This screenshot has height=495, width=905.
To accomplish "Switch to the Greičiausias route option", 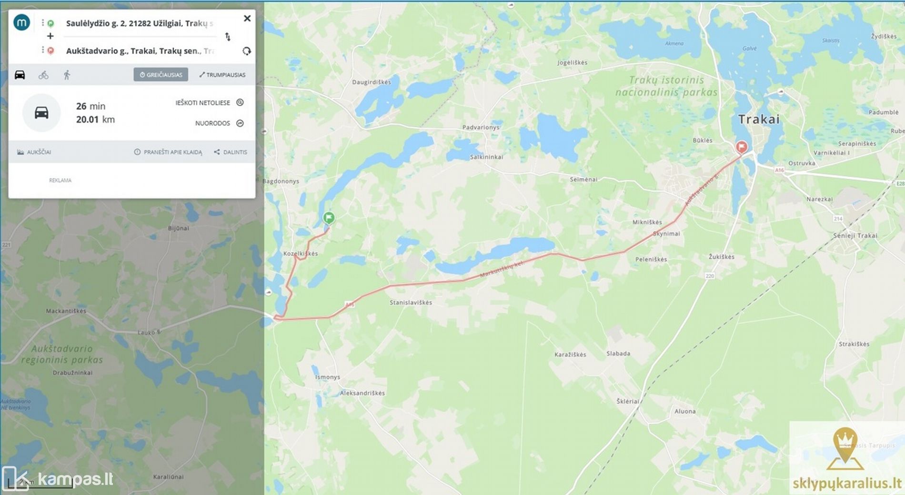I will pos(161,75).
